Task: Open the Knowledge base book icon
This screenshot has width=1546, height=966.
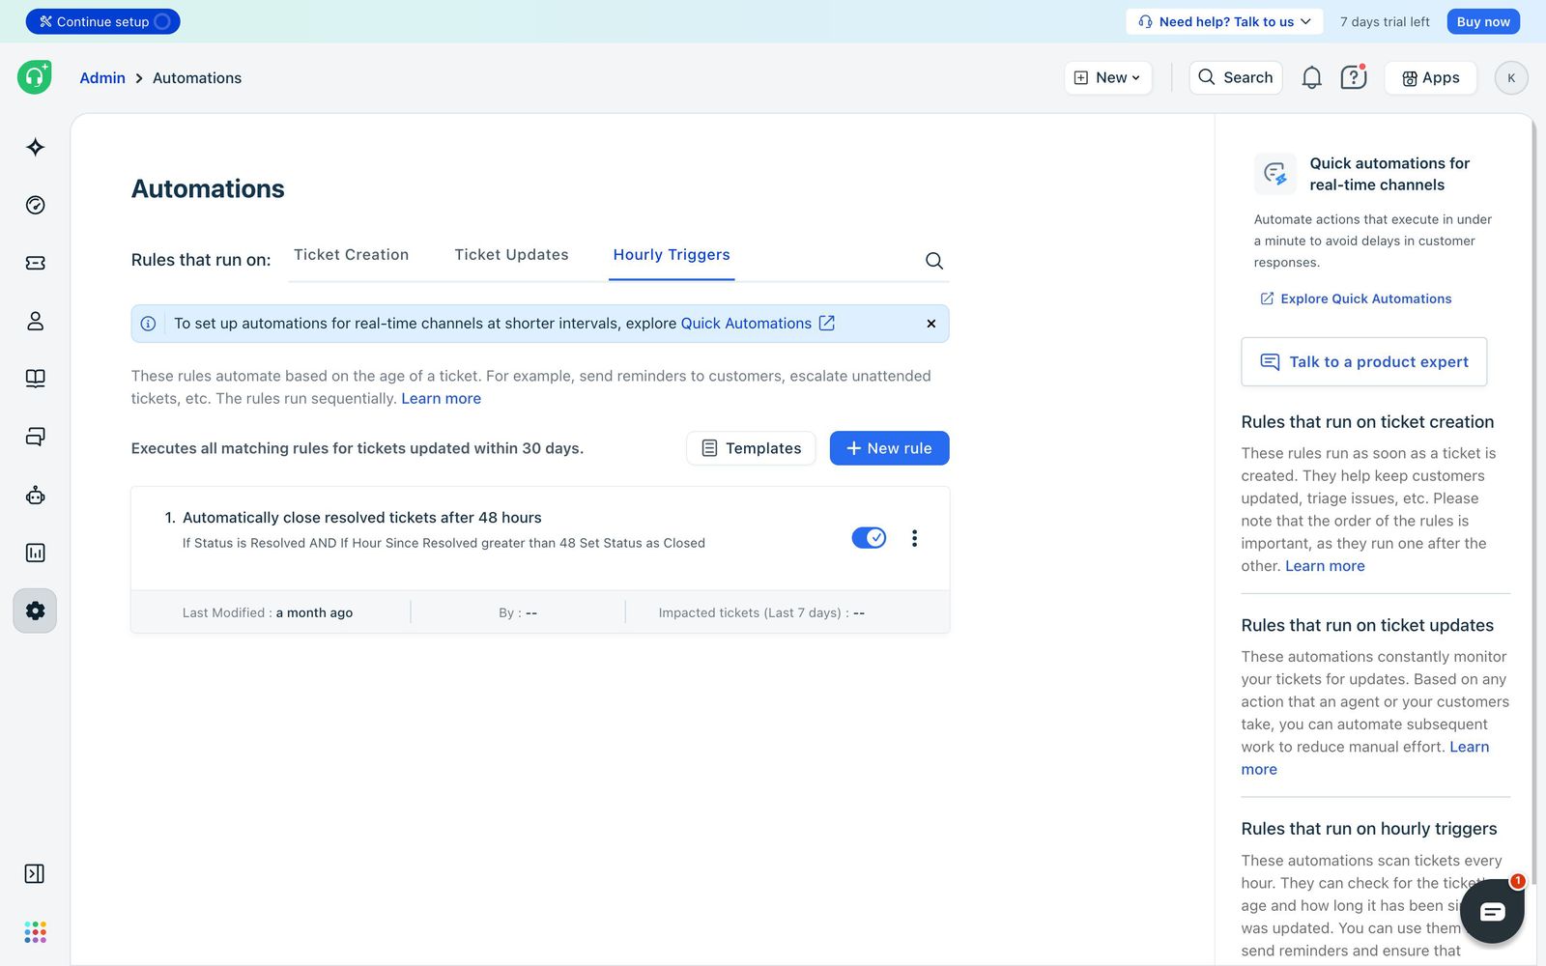Action: 35,379
